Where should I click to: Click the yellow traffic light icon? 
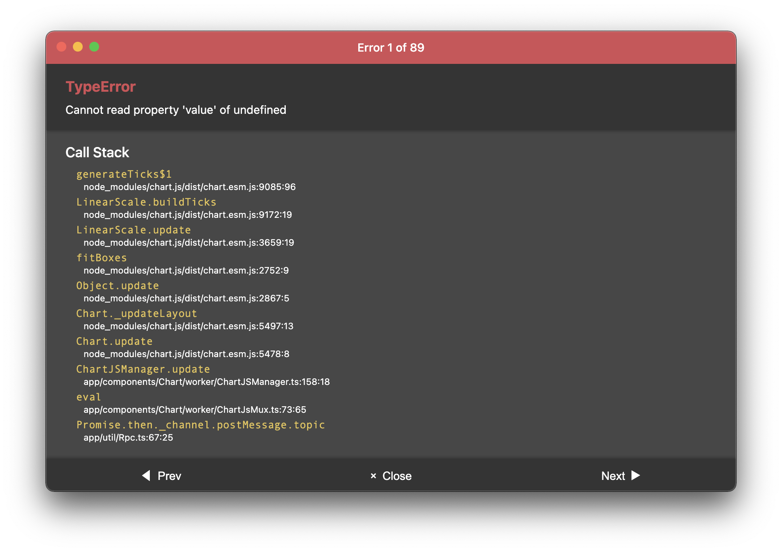pos(78,47)
